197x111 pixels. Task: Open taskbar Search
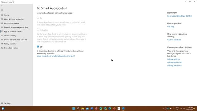(78, 109)
